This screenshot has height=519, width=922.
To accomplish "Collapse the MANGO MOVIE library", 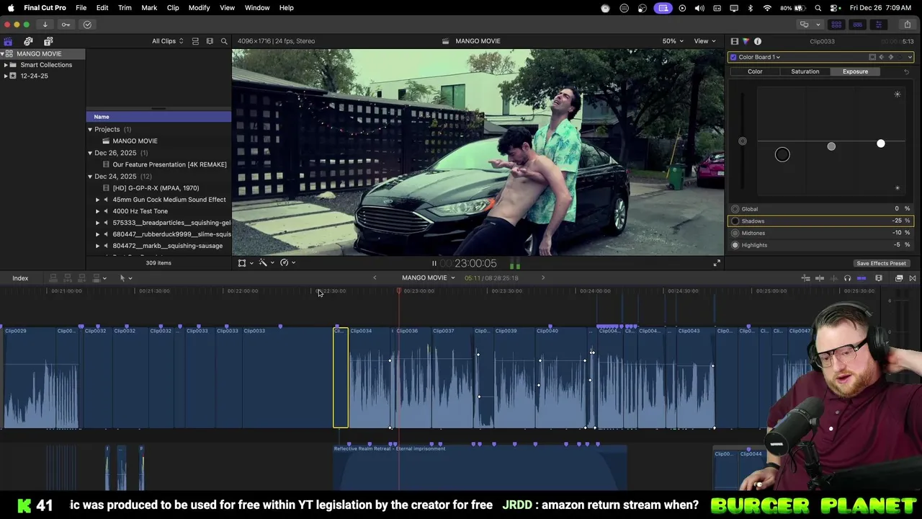I will 2,53.
